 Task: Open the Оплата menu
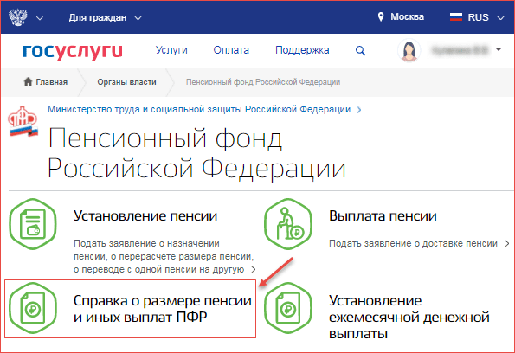231,50
